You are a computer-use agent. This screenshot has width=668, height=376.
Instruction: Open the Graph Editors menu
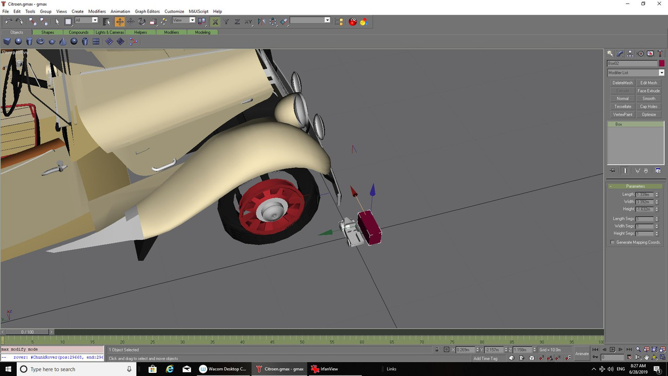[147, 11]
